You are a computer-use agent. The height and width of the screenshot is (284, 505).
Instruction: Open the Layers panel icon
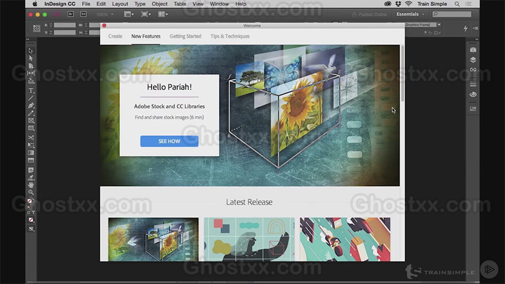point(473,60)
